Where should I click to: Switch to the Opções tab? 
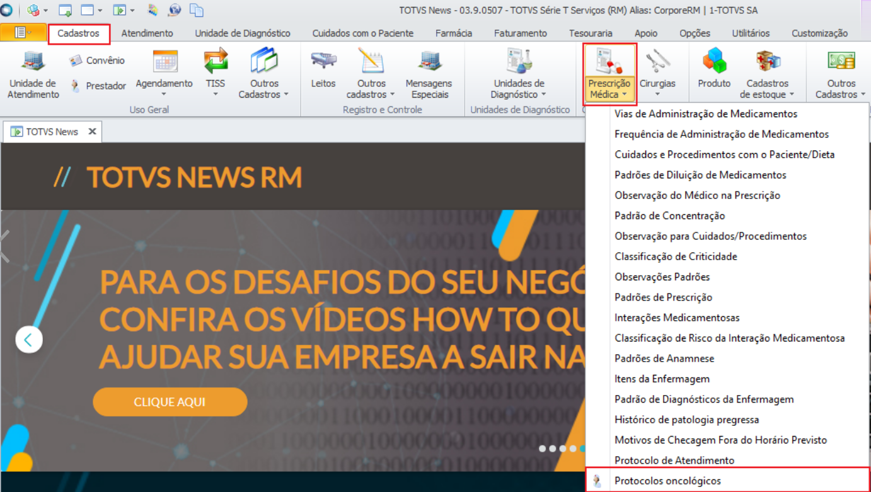coord(695,33)
